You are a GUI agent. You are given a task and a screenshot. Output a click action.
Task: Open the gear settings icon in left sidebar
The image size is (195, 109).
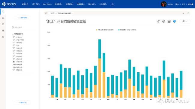(3, 37)
